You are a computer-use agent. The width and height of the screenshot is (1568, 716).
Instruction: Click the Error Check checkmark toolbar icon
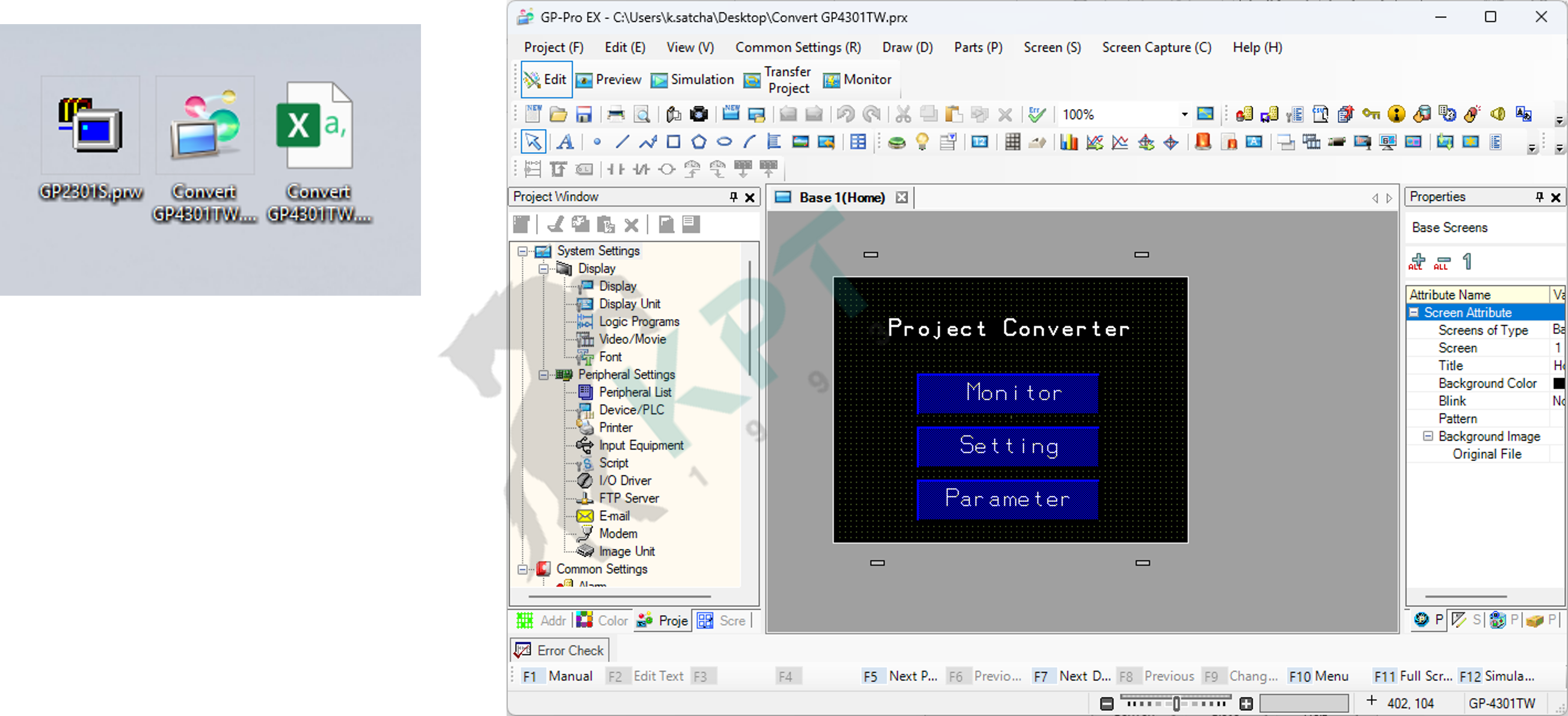coord(1036,114)
